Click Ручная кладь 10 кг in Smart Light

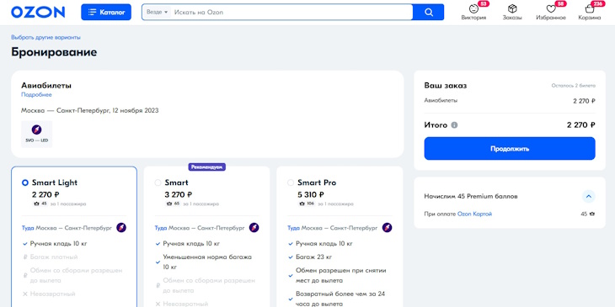[58, 244]
